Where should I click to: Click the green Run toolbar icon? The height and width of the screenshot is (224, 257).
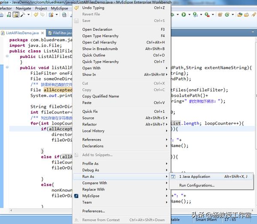[x=183, y=15]
